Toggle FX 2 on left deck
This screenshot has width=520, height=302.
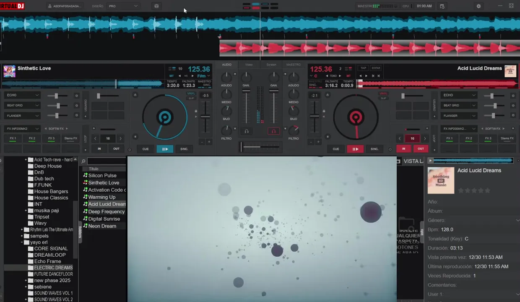[x=32, y=138]
